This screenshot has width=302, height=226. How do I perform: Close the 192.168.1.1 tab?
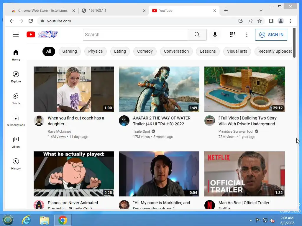tap(144, 11)
